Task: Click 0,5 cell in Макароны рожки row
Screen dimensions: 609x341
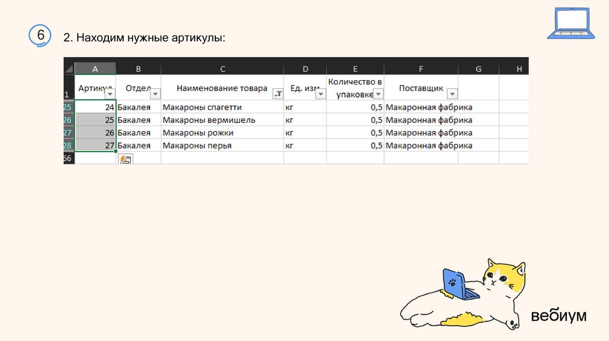Action: tap(355, 132)
